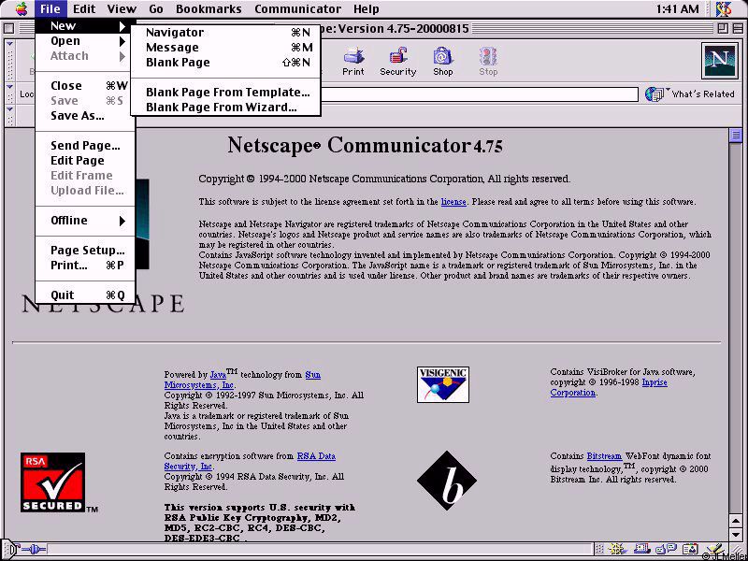Open the Edit menu

click(84, 8)
